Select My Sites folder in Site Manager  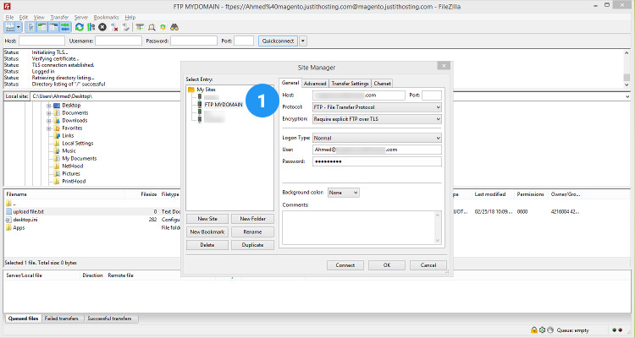206,90
